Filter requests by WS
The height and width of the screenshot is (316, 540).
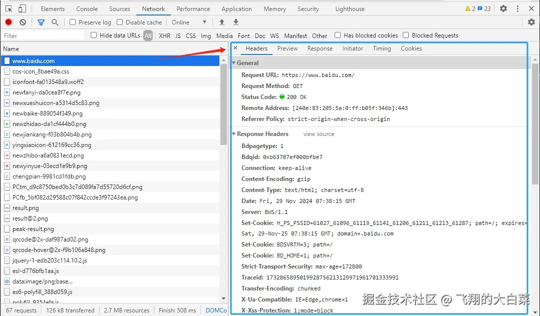275,36
